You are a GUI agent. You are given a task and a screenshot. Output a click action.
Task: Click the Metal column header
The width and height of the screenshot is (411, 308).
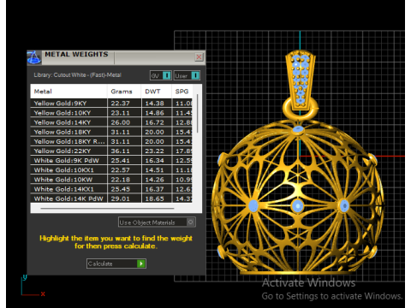click(68, 92)
